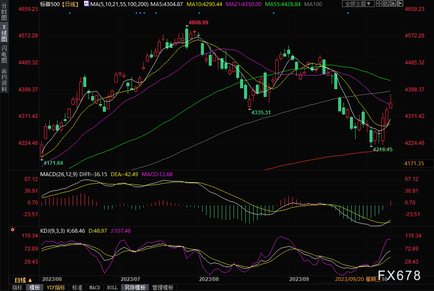Open the 闪电图 sidebar tab
The height and width of the screenshot is (291, 434).
4,54
